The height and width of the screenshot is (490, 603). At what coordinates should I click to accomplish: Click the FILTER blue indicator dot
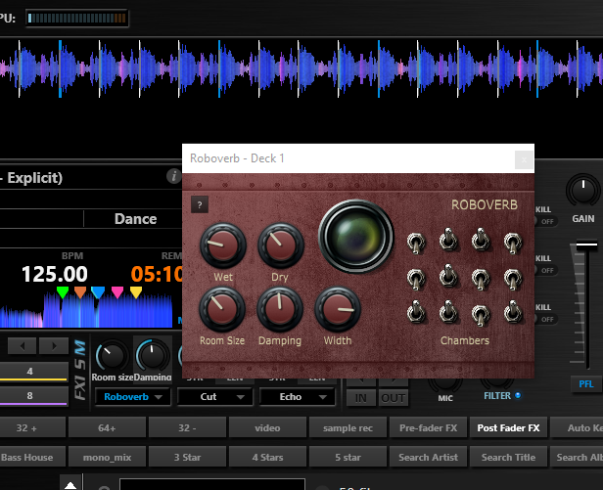tap(518, 395)
